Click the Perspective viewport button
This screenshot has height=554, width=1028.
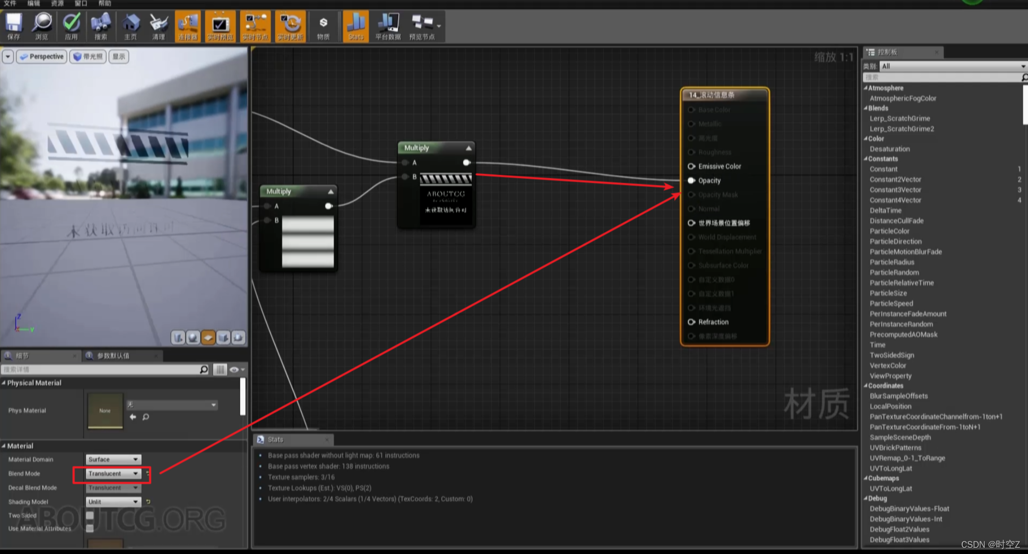(x=42, y=57)
